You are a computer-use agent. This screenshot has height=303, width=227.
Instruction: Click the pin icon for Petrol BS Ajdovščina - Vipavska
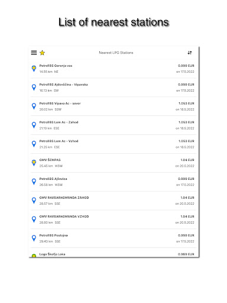34,88
